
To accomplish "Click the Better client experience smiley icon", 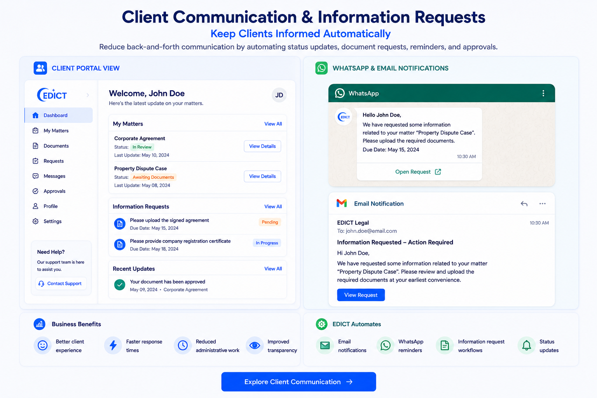I will click(x=43, y=346).
